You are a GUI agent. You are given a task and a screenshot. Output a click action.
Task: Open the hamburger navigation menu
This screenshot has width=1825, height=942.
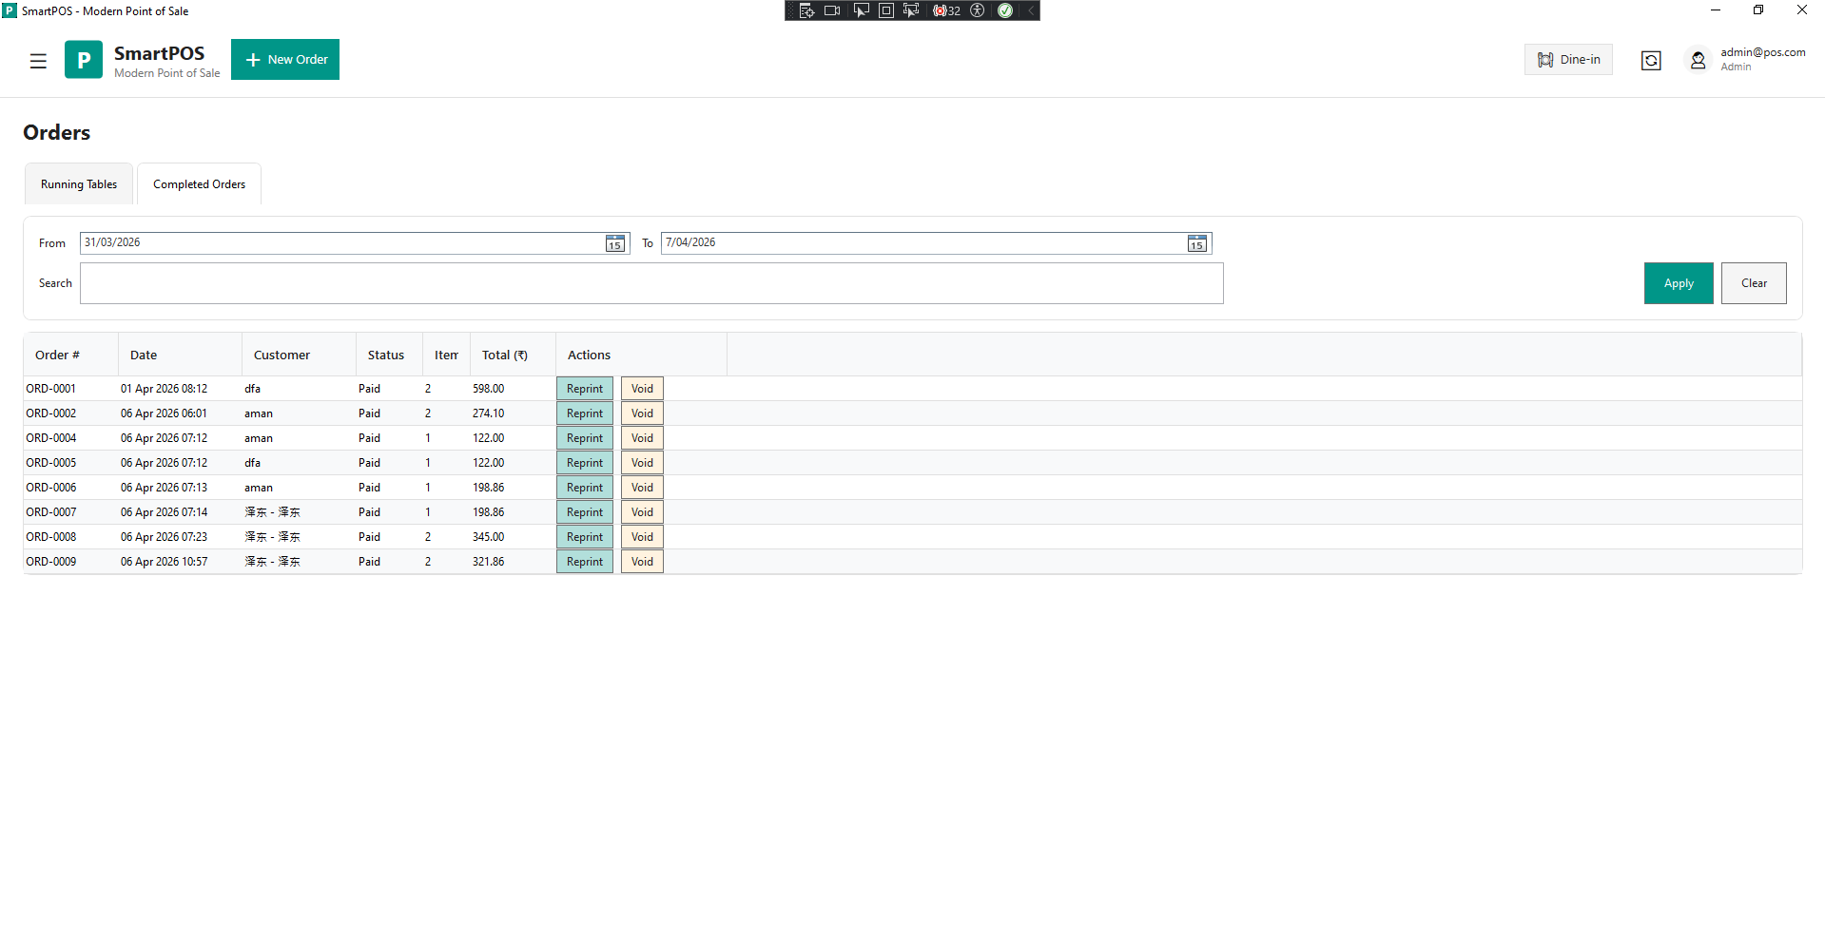(38, 61)
